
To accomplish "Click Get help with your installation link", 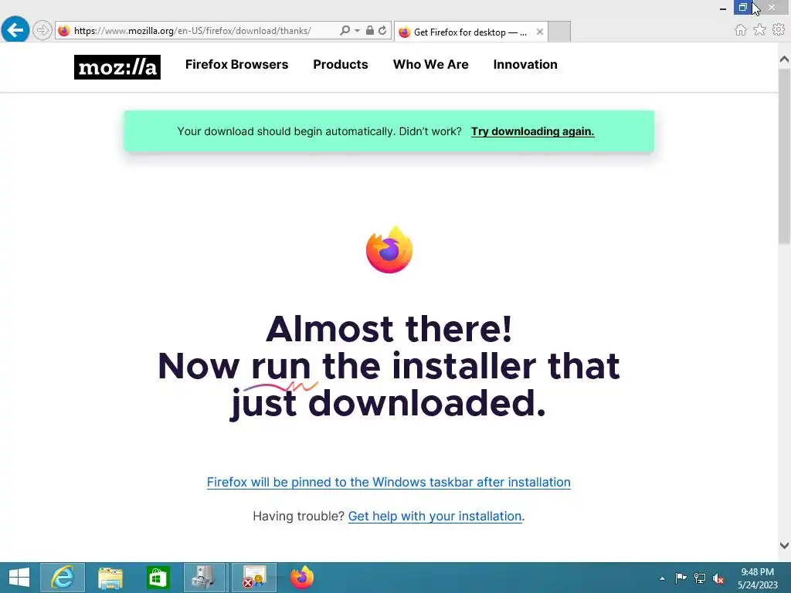I will pyautogui.click(x=435, y=517).
